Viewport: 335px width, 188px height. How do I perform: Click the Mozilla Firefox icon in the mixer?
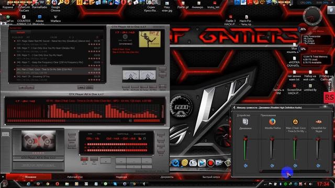click(x=272, y=122)
